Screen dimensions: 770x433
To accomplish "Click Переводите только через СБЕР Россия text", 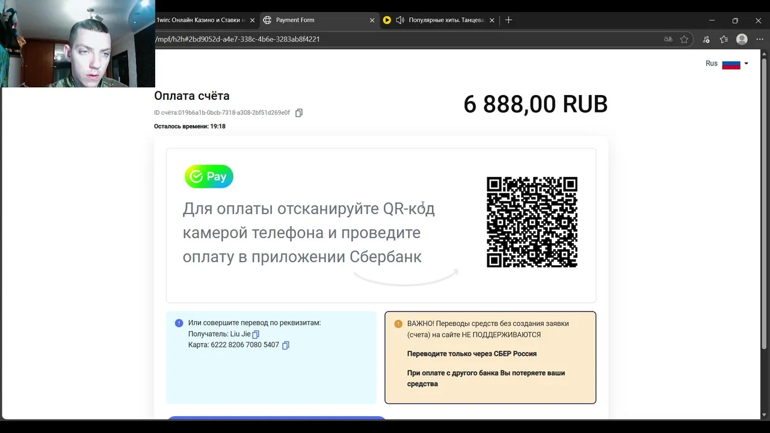I will point(472,354).
